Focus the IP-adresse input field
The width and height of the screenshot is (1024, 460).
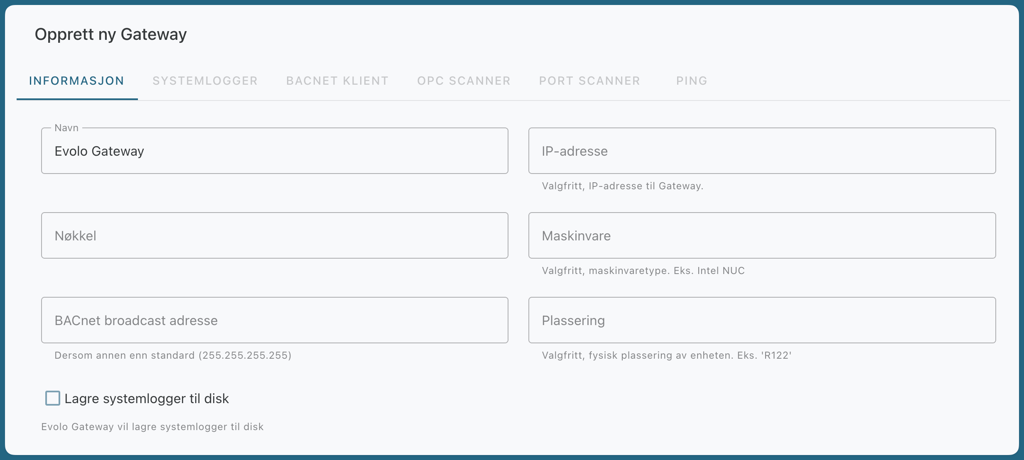762,151
